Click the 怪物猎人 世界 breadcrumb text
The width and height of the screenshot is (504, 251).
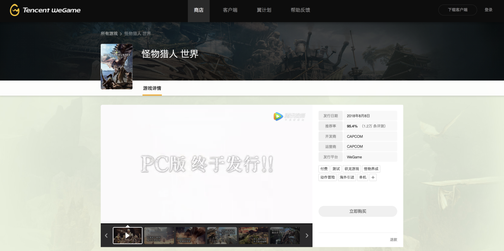click(137, 34)
